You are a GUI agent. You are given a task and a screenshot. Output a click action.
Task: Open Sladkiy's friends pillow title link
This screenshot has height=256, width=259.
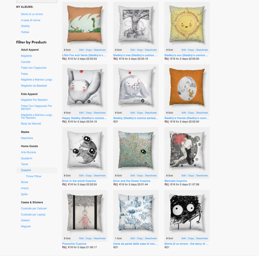(x=186, y=118)
